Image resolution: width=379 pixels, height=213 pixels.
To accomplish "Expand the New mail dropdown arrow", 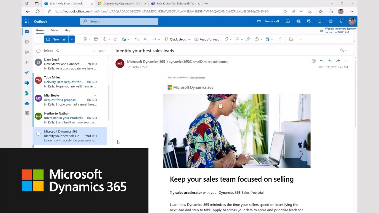I will [72, 39].
